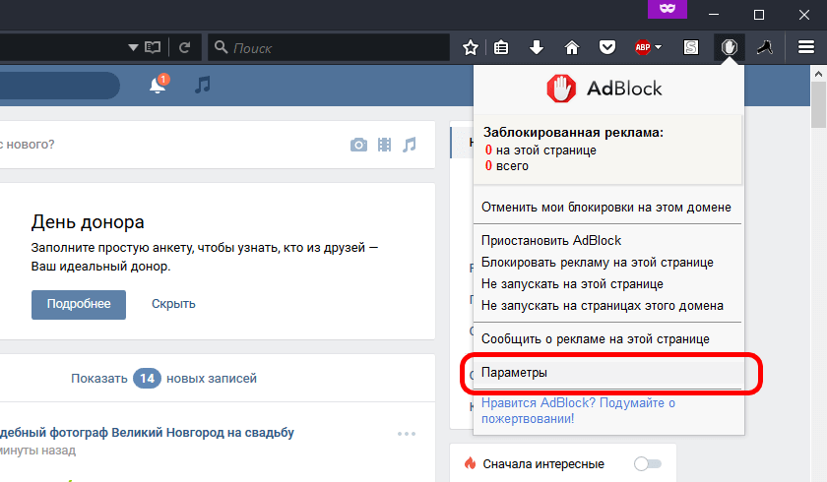Open the post options three dots
This screenshot has width=827, height=482.
point(407,434)
